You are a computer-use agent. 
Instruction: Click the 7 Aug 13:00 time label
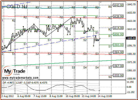[40, 96]
